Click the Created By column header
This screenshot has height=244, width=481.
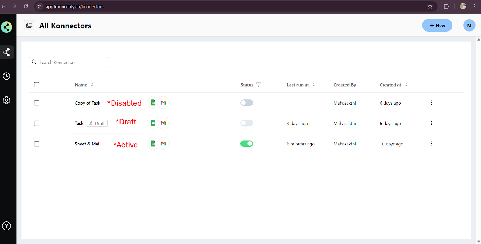pos(345,85)
